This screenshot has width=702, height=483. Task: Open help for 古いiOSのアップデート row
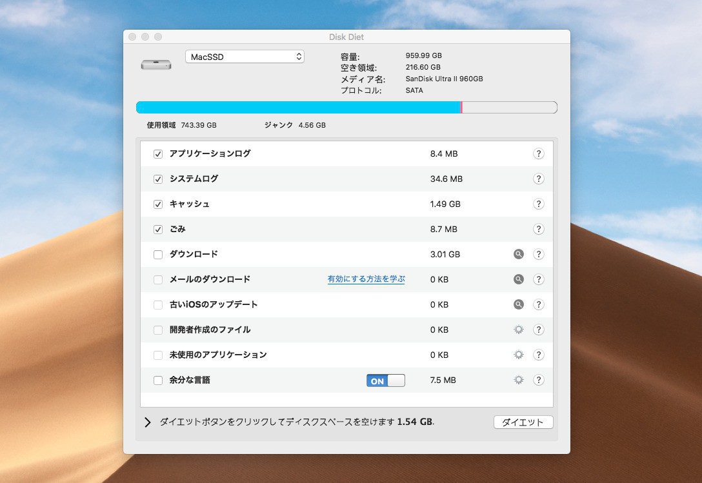tap(538, 304)
